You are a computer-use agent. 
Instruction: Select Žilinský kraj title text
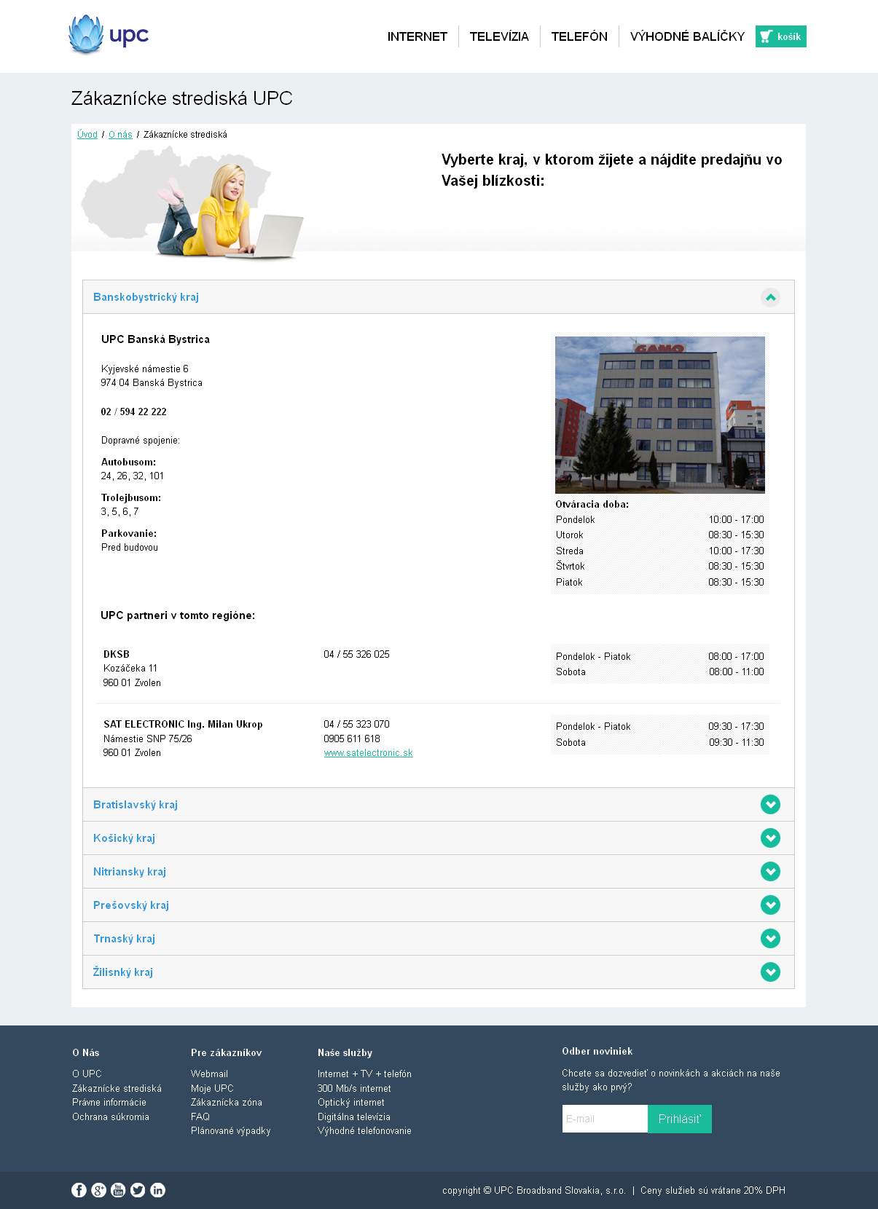tap(123, 972)
